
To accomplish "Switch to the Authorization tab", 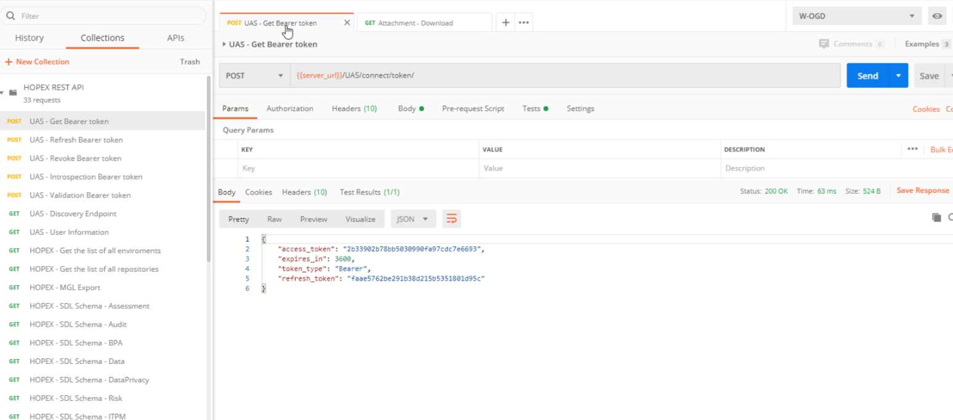I will [x=289, y=108].
